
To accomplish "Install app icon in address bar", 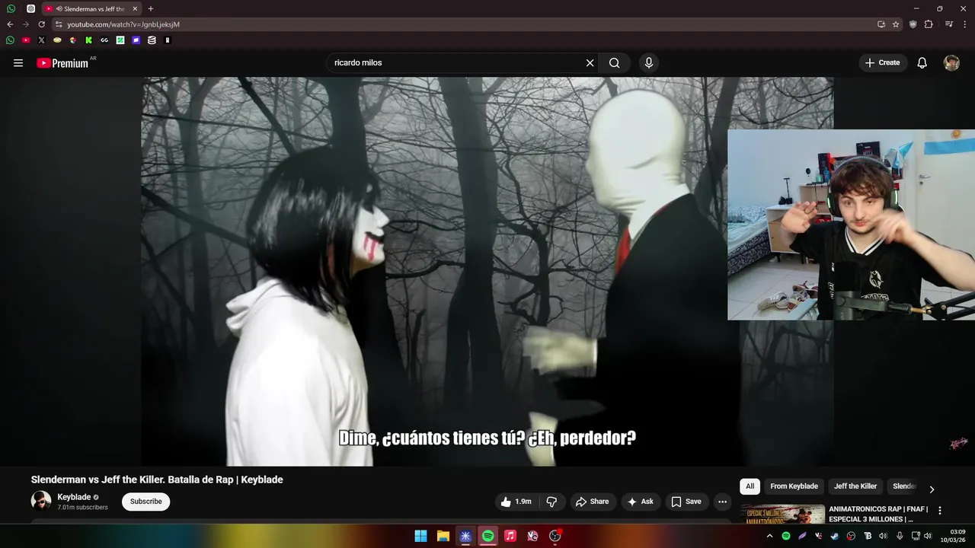I will (x=881, y=24).
